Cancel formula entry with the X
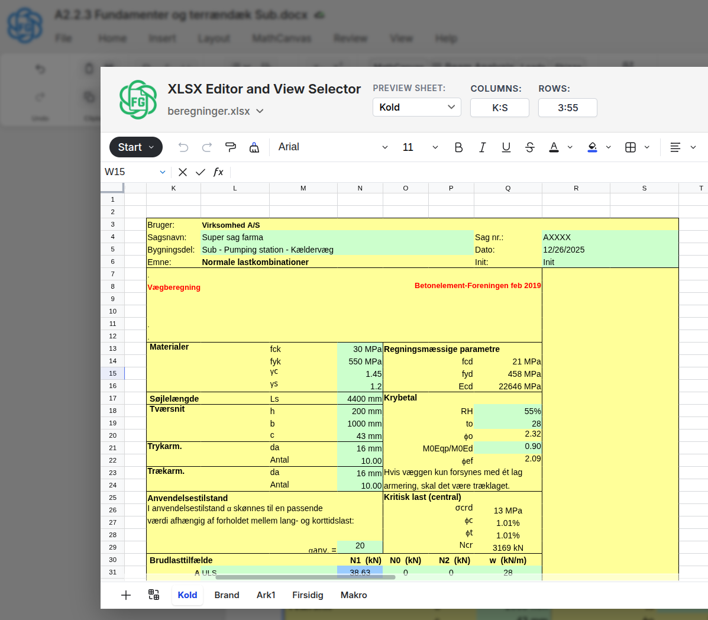708x620 pixels. tap(182, 172)
